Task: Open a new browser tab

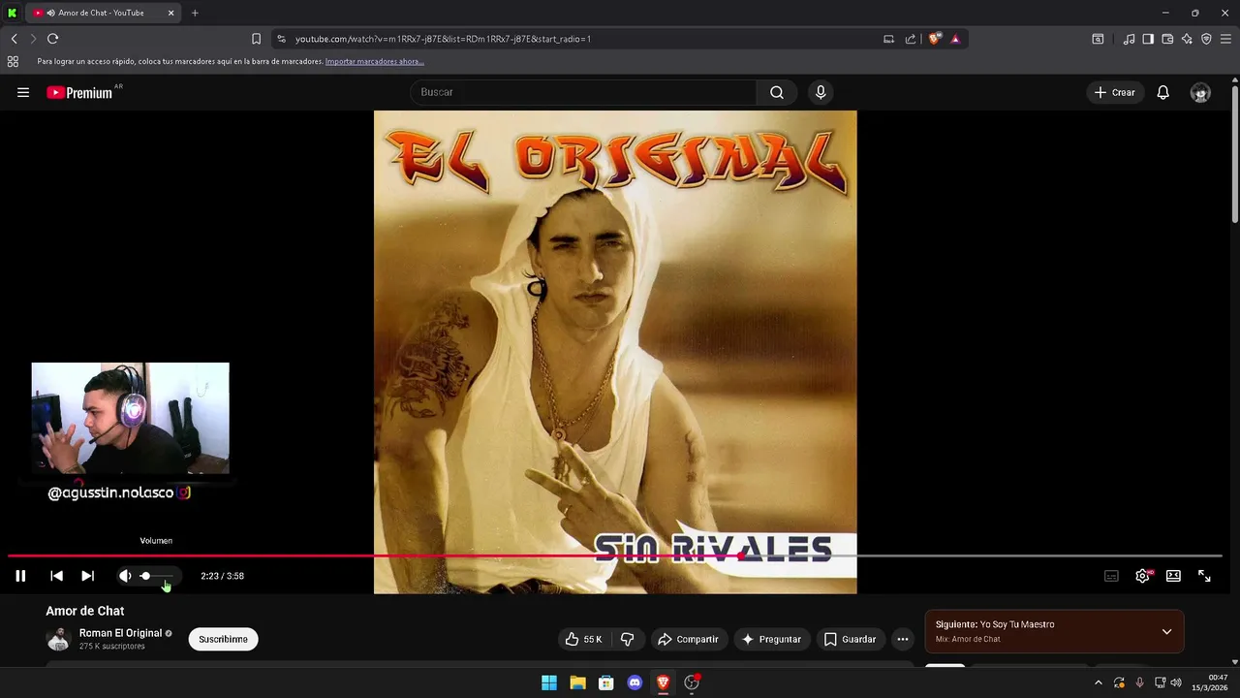Action: (x=195, y=13)
